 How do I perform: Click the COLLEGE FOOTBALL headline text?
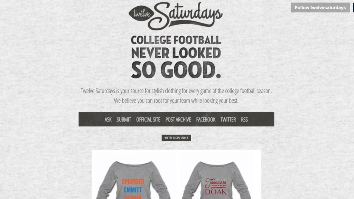(x=176, y=40)
